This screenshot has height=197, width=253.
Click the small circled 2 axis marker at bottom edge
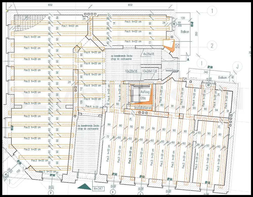coord(52,193)
